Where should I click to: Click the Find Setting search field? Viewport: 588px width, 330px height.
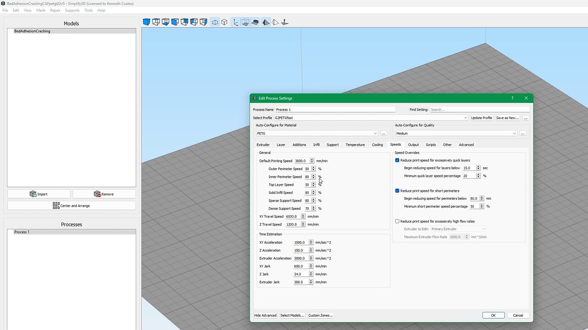480,110
